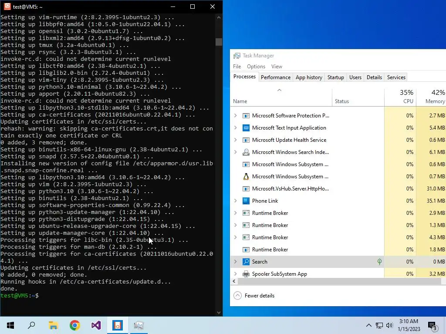Select Windows Subsystem row using 0.6 MB
Screen dimensions: 446x334
(338, 164)
